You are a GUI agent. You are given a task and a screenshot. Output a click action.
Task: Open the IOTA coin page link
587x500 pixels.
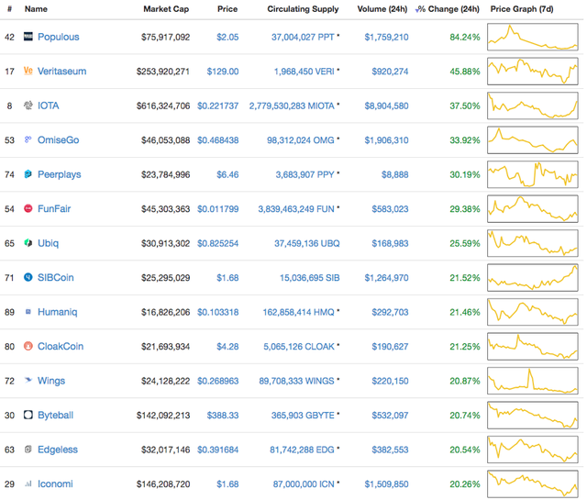[x=49, y=106]
